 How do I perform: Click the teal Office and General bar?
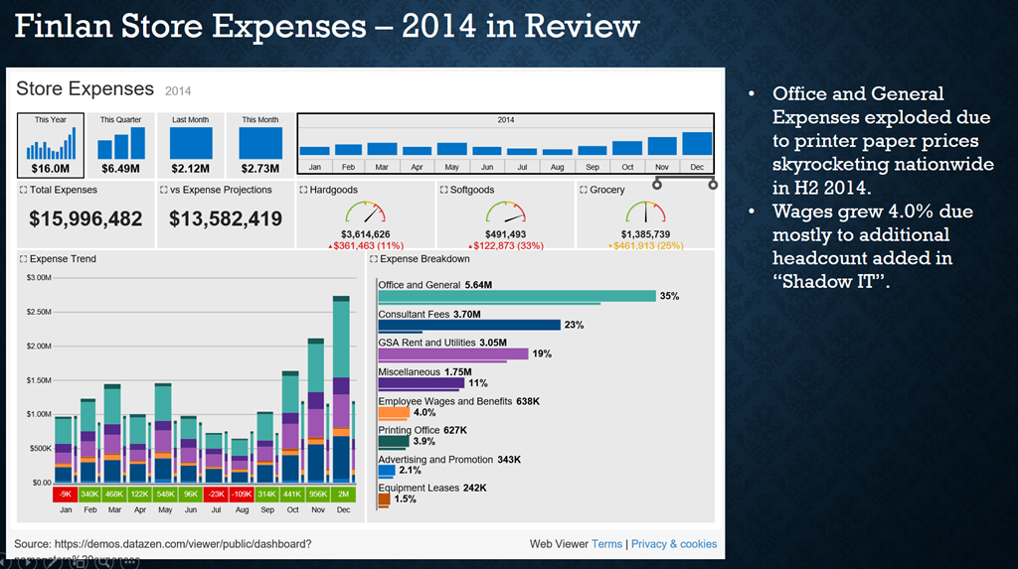pyautogui.click(x=516, y=296)
